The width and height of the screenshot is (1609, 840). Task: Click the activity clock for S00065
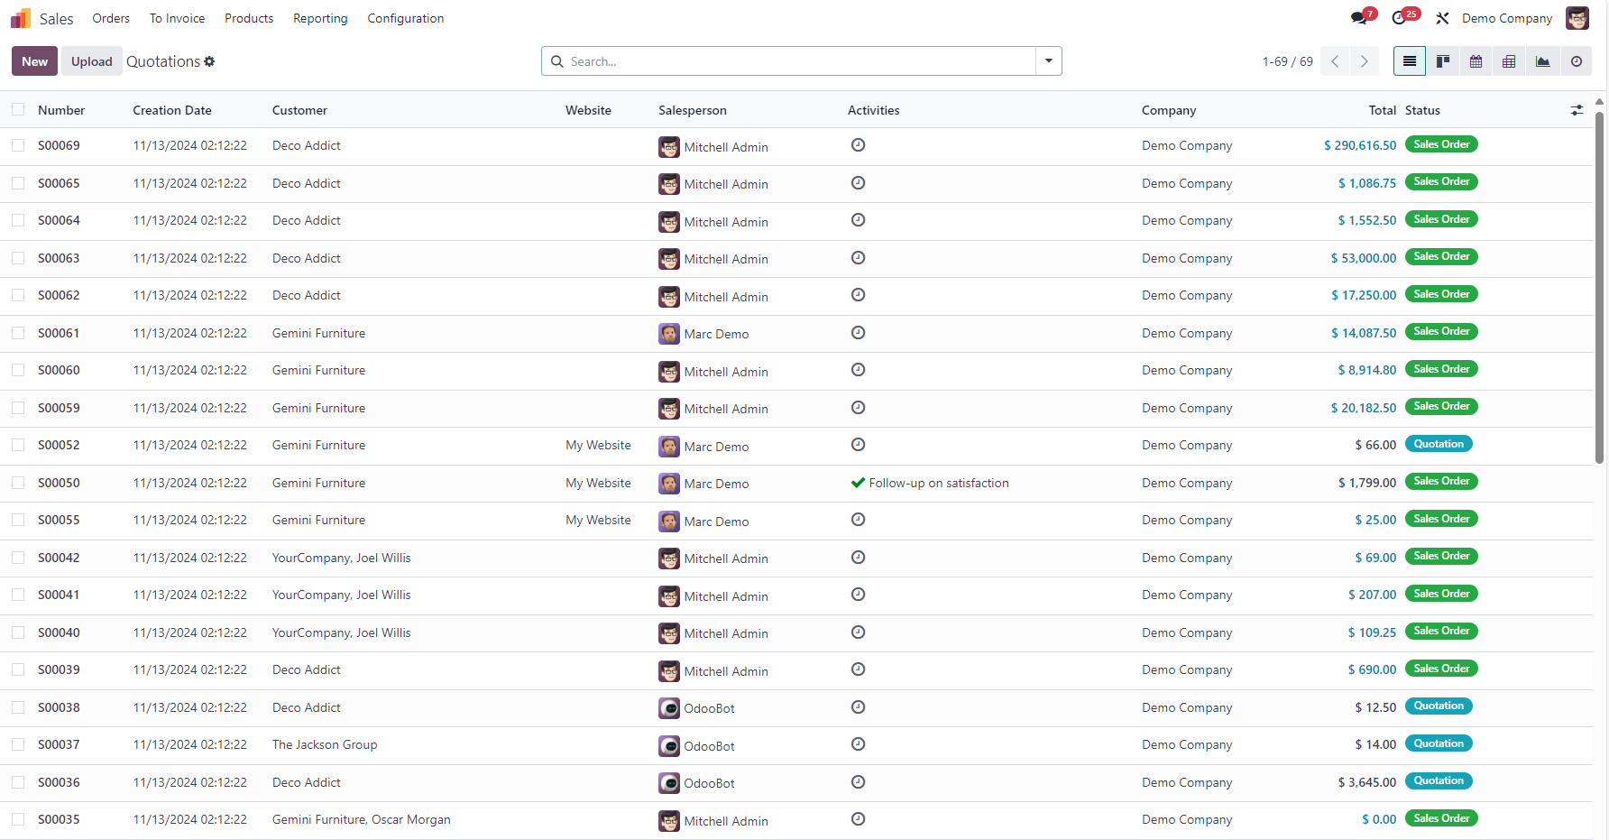click(859, 183)
